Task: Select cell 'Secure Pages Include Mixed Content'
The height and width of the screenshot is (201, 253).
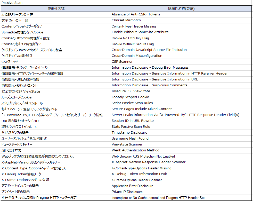Action: click(x=181, y=109)
